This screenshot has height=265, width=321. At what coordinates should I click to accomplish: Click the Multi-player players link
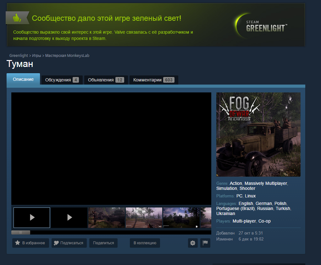point(244,221)
